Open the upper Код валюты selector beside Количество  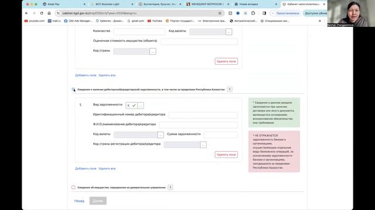229,32
